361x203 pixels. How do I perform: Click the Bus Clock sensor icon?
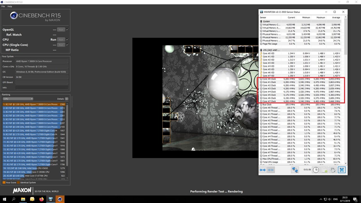pyautogui.click(x=261, y=105)
